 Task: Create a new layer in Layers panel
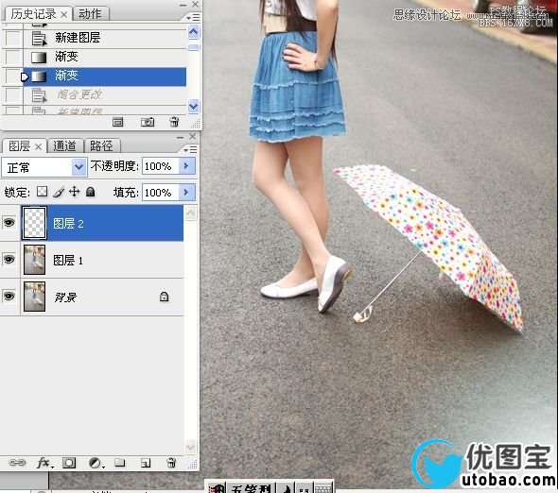tap(146, 463)
